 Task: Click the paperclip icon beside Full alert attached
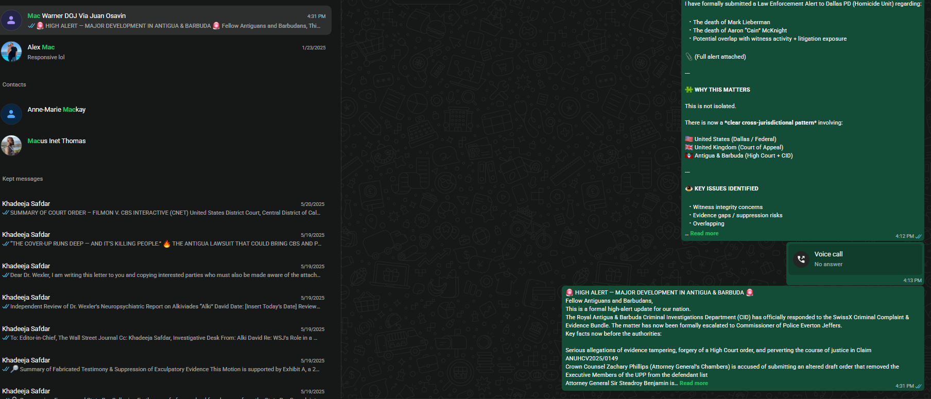[x=688, y=57]
